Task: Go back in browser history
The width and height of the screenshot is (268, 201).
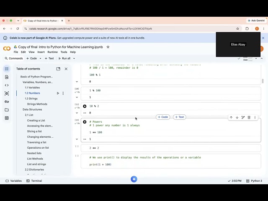Action: 5,29
